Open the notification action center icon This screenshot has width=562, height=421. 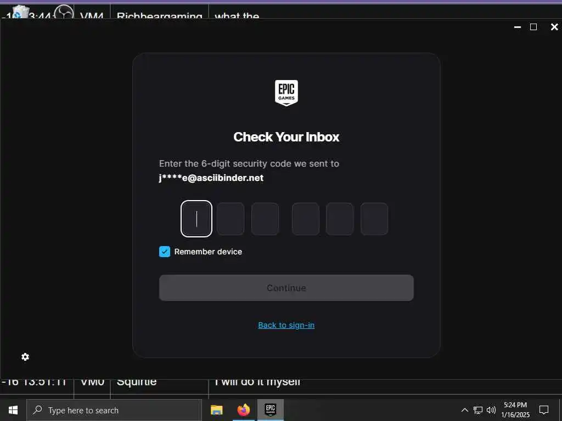click(x=544, y=410)
